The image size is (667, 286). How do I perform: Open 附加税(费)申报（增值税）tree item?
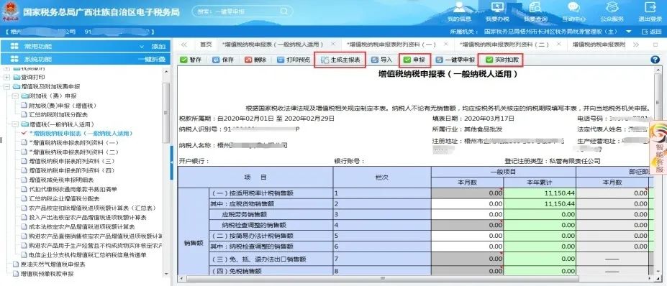[x=63, y=106]
